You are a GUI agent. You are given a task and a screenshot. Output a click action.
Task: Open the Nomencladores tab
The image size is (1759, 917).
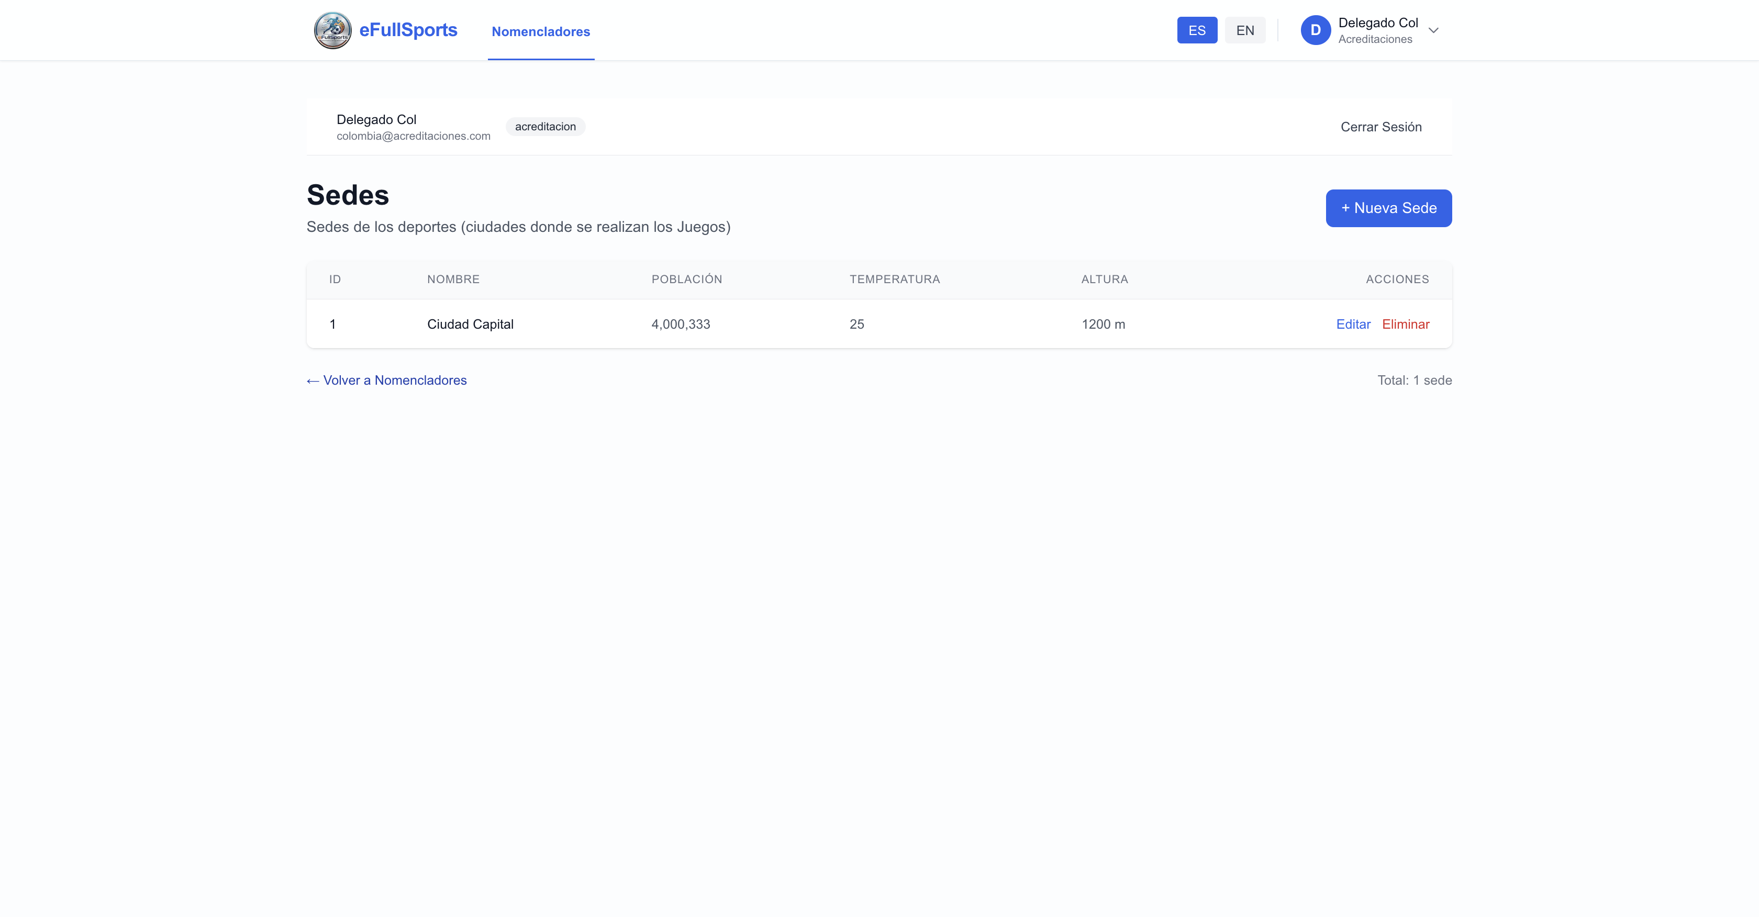pyautogui.click(x=540, y=31)
